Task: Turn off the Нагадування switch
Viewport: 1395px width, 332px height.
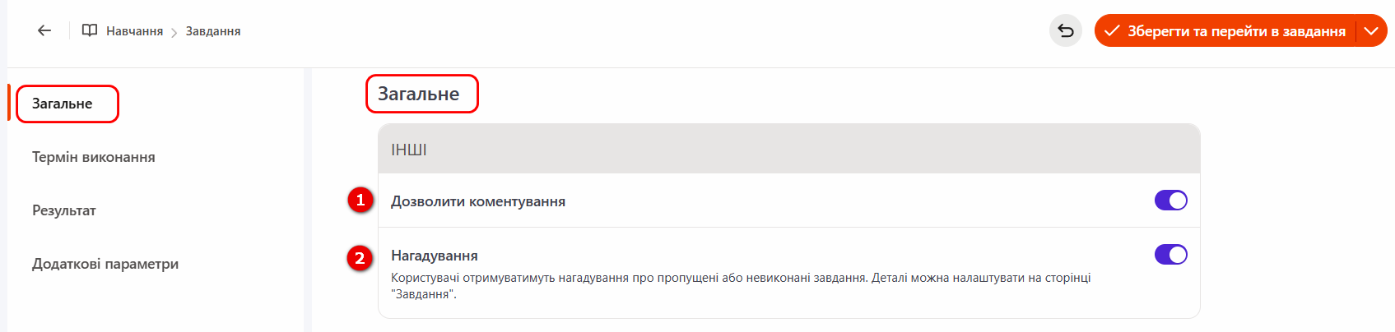Action: coord(1170,255)
